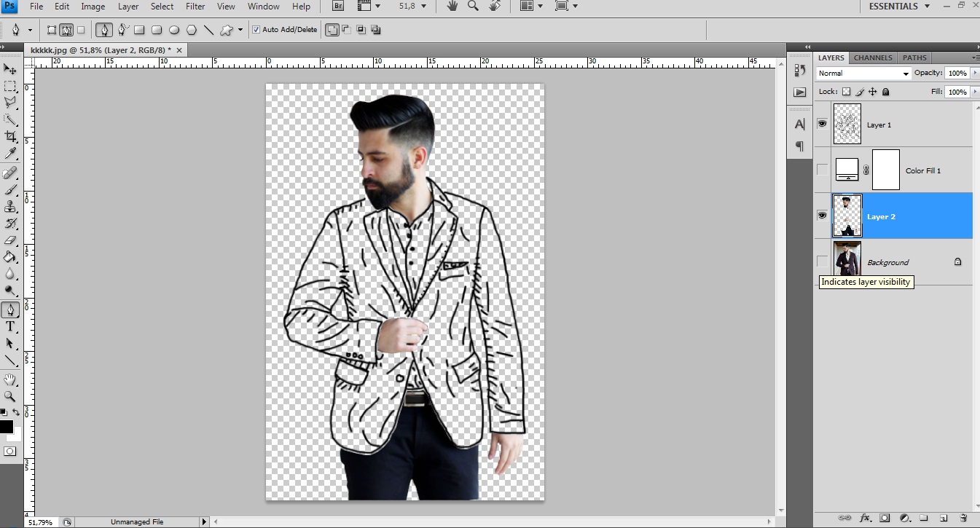Toggle lock all
This screenshot has height=528, width=980.
[x=886, y=92]
